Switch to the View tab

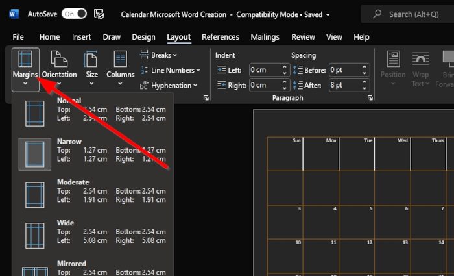(x=334, y=37)
